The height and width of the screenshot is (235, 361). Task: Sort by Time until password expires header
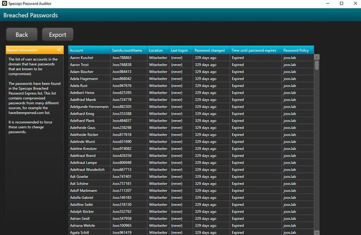point(255,50)
